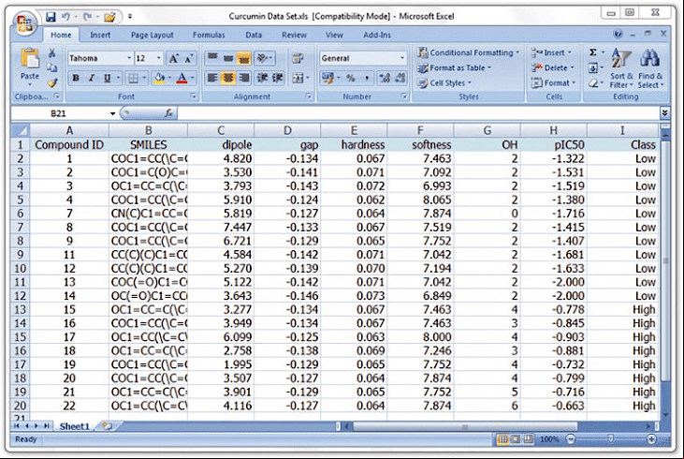Toggle Bold formatting
The width and height of the screenshot is (684, 459).
(76, 78)
